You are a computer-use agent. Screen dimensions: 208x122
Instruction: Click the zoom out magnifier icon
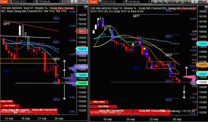coord(172,2)
